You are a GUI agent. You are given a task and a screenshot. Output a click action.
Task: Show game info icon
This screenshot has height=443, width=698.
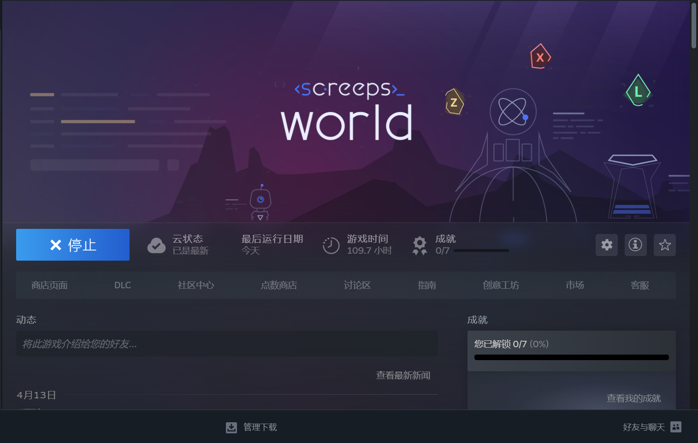coord(635,245)
